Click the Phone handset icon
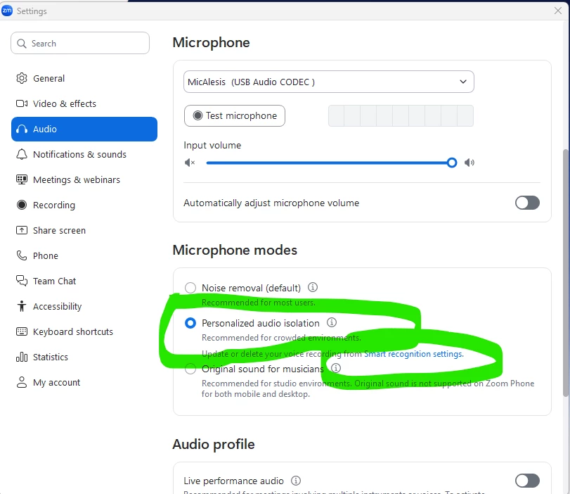This screenshot has height=494, width=570. [x=22, y=255]
